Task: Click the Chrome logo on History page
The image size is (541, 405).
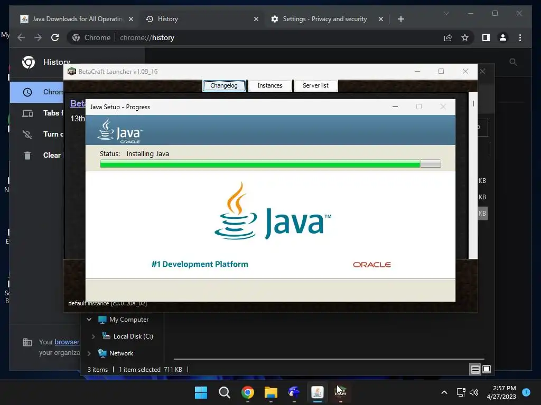Action: point(29,62)
